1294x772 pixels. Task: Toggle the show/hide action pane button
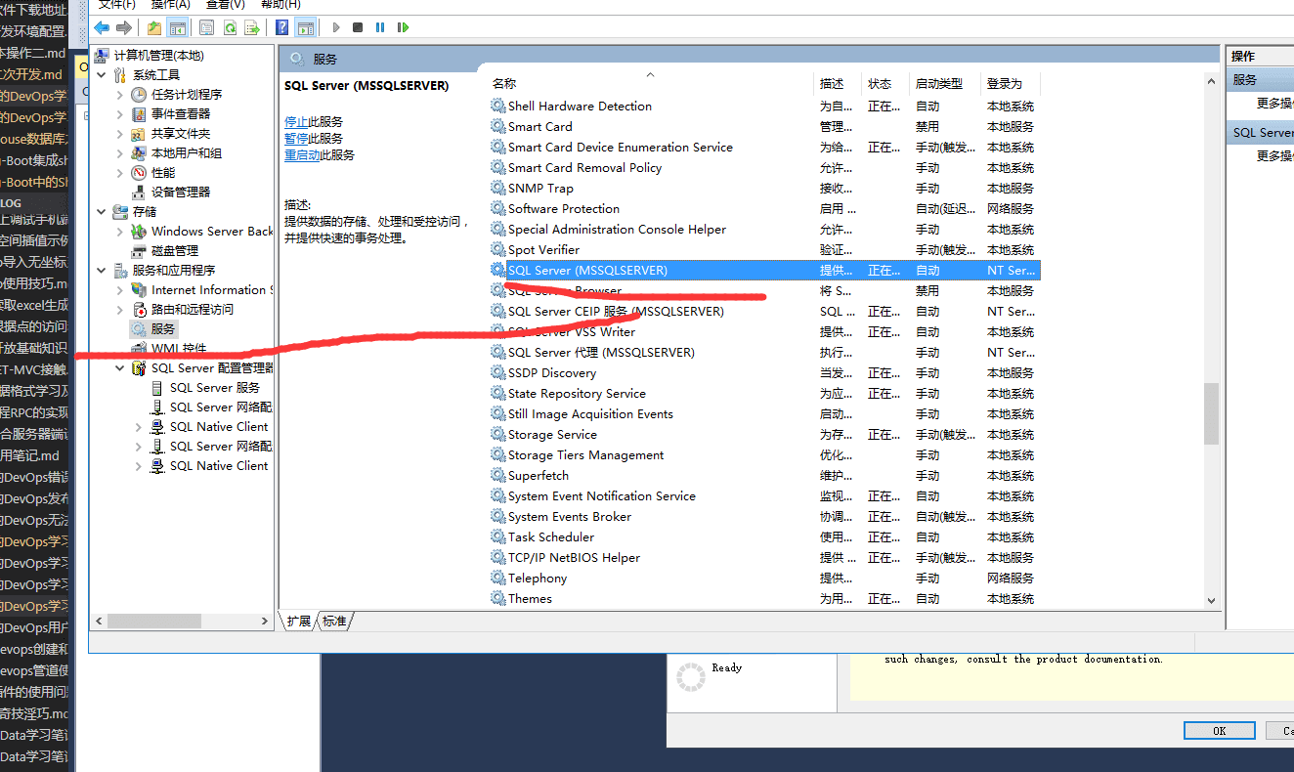point(305,27)
